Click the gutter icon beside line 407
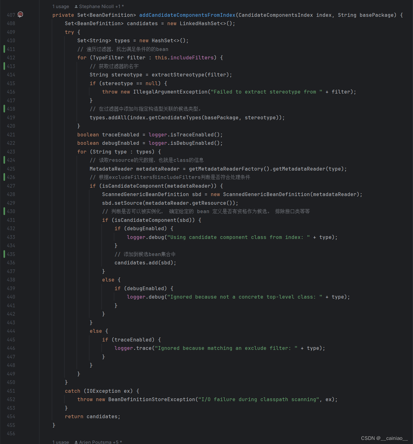413x444 pixels. (20, 14)
